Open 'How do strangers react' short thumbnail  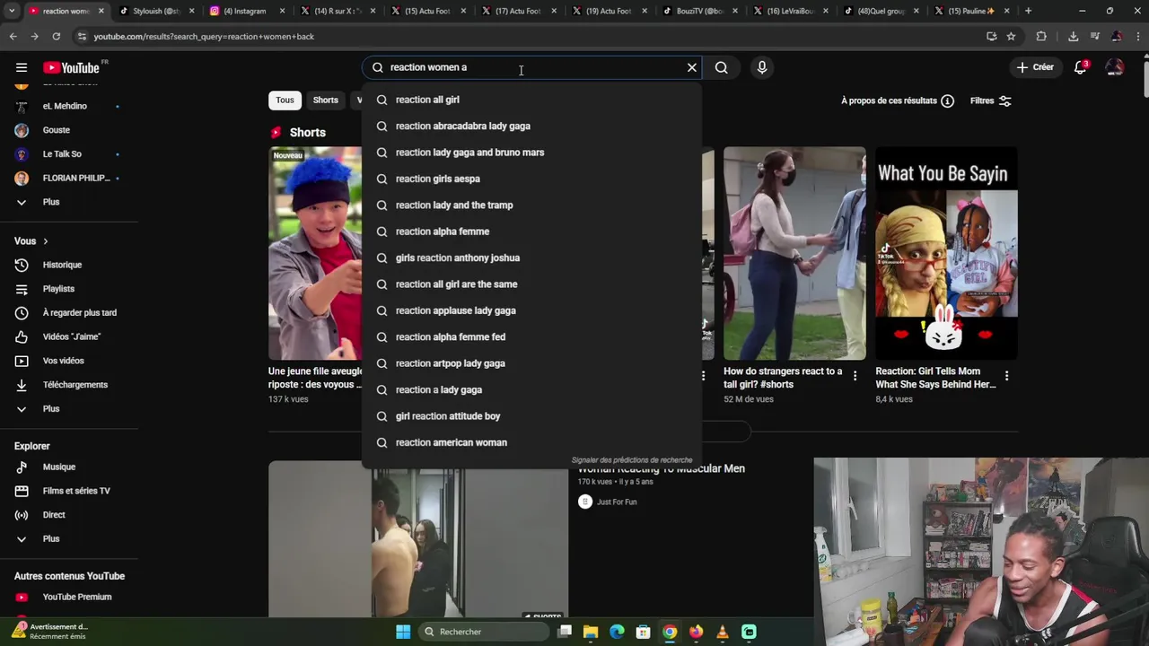(794, 253)
